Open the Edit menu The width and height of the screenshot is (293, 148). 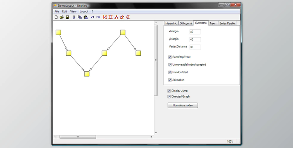[64, 11]
